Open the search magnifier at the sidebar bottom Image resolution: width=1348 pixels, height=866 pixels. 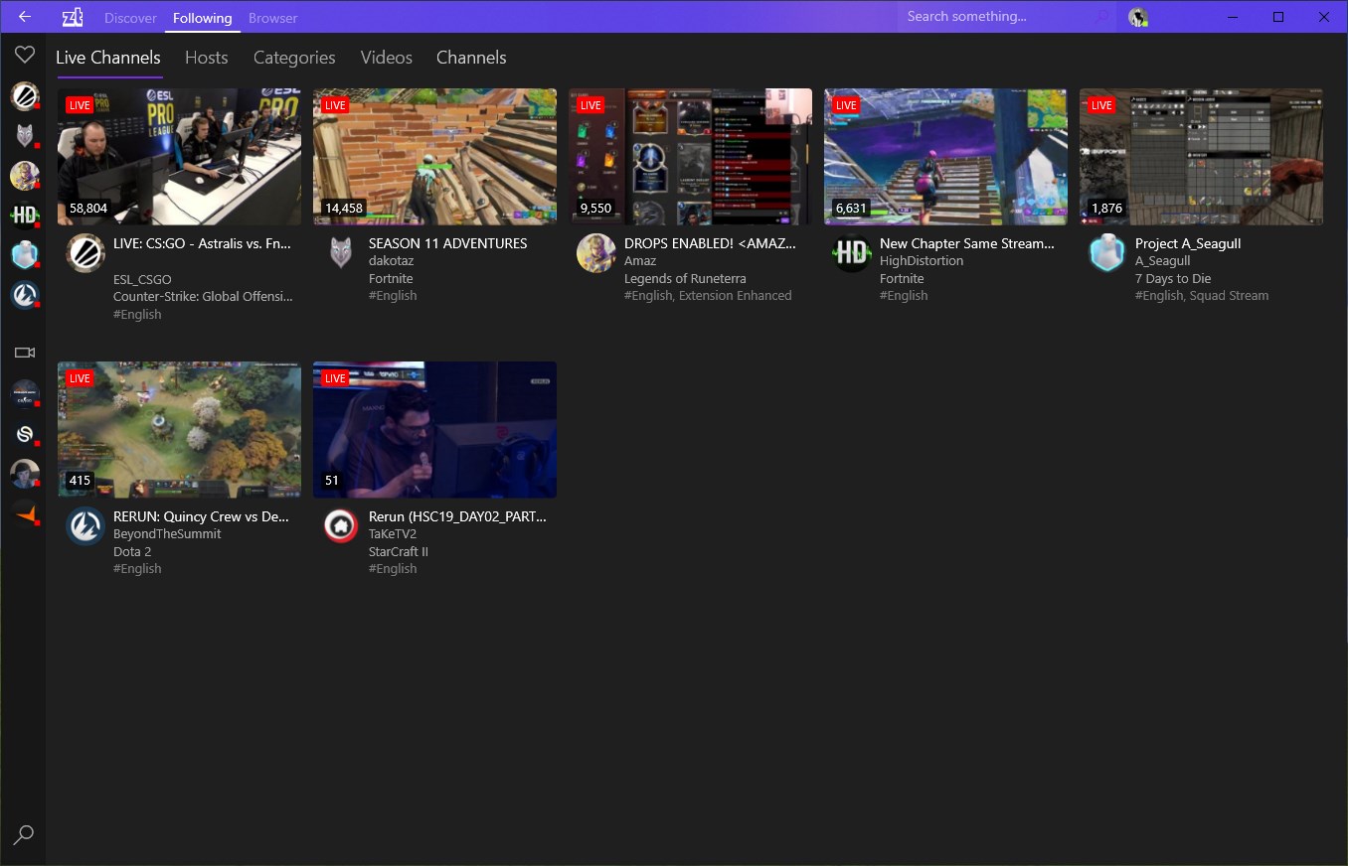coord(24,834)
